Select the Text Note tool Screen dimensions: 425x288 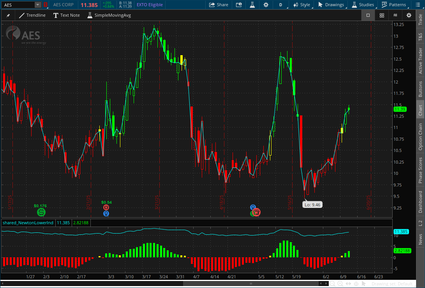point(66,15)
